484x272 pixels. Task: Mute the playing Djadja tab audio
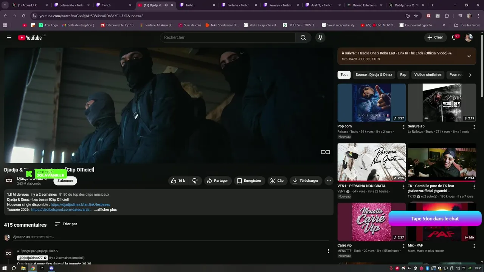(166, 5)
